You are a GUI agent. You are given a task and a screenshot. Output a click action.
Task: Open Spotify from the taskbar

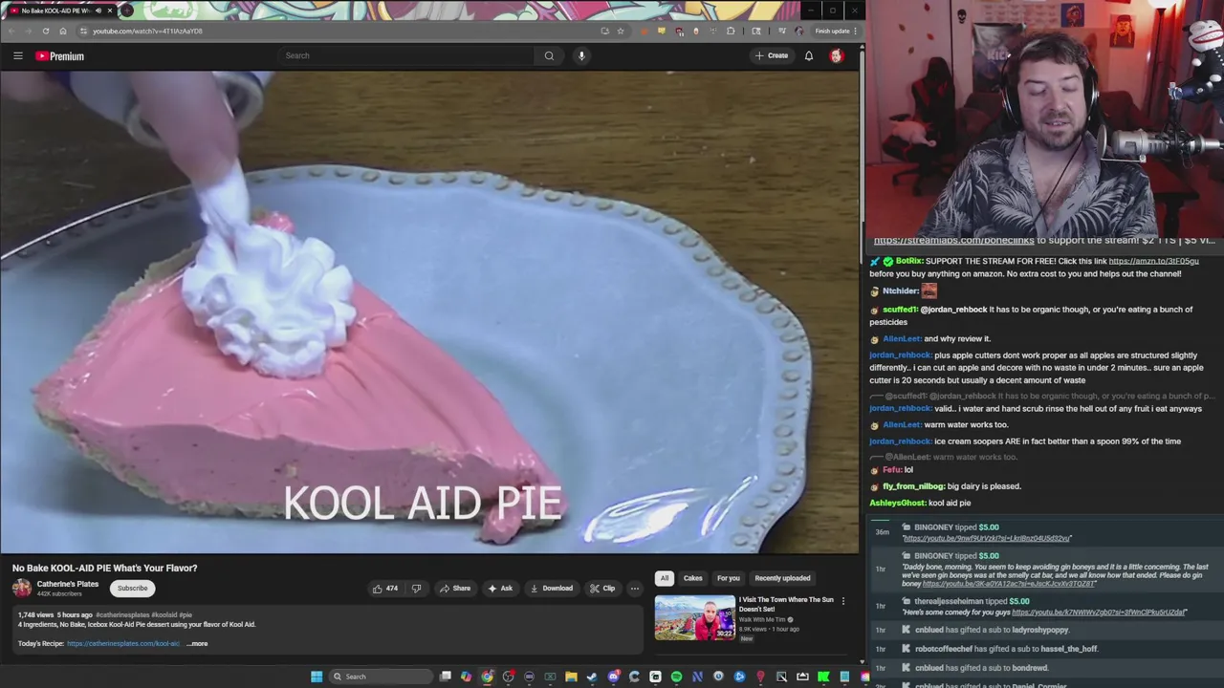click(x=676, y=677)
